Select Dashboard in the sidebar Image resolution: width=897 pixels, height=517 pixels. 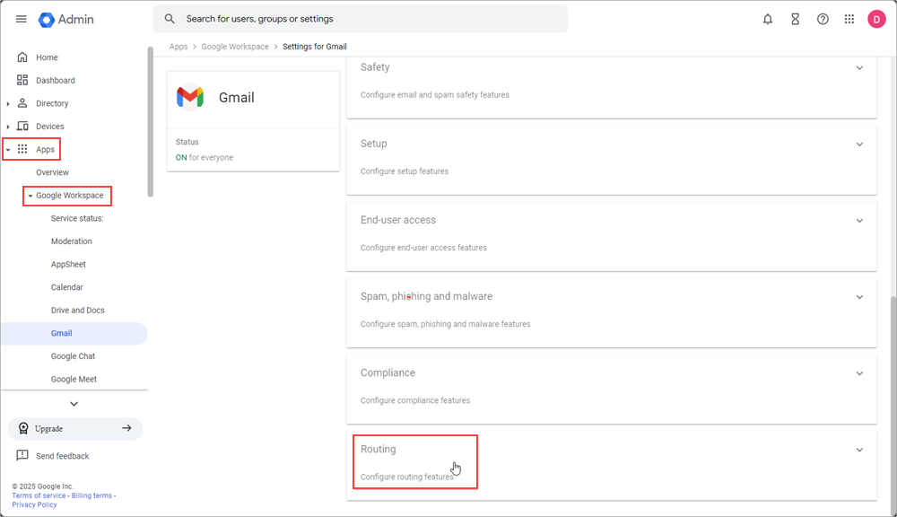[56, 81]
